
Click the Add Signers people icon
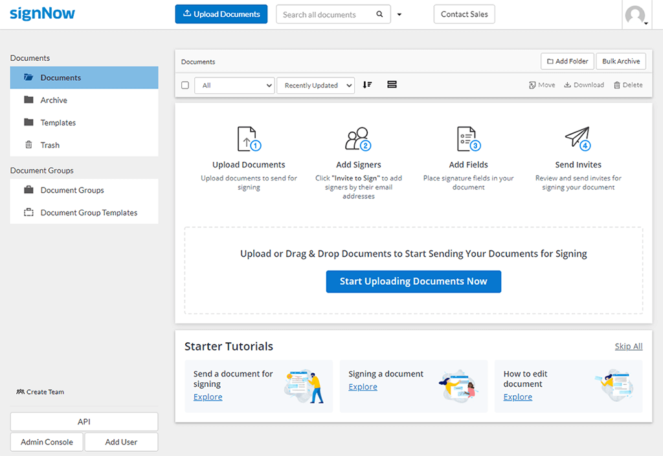pos(358,138)
